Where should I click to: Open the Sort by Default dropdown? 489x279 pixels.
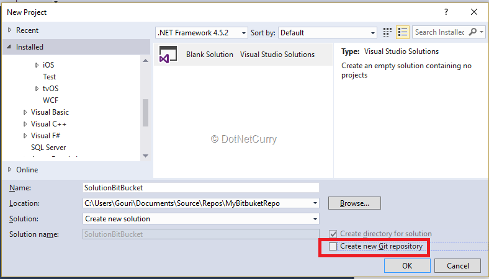[373, 33]
